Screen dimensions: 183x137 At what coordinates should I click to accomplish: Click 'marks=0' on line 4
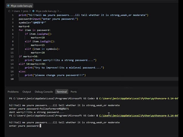point(24,27)
